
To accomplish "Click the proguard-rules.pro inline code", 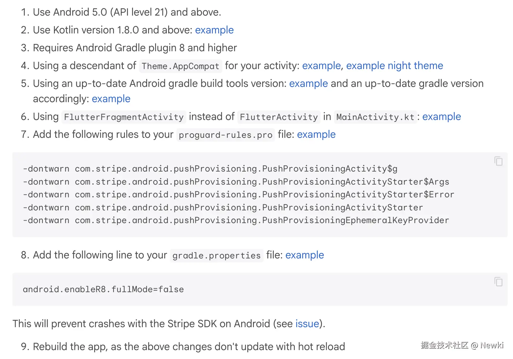I will coord(225,135).
